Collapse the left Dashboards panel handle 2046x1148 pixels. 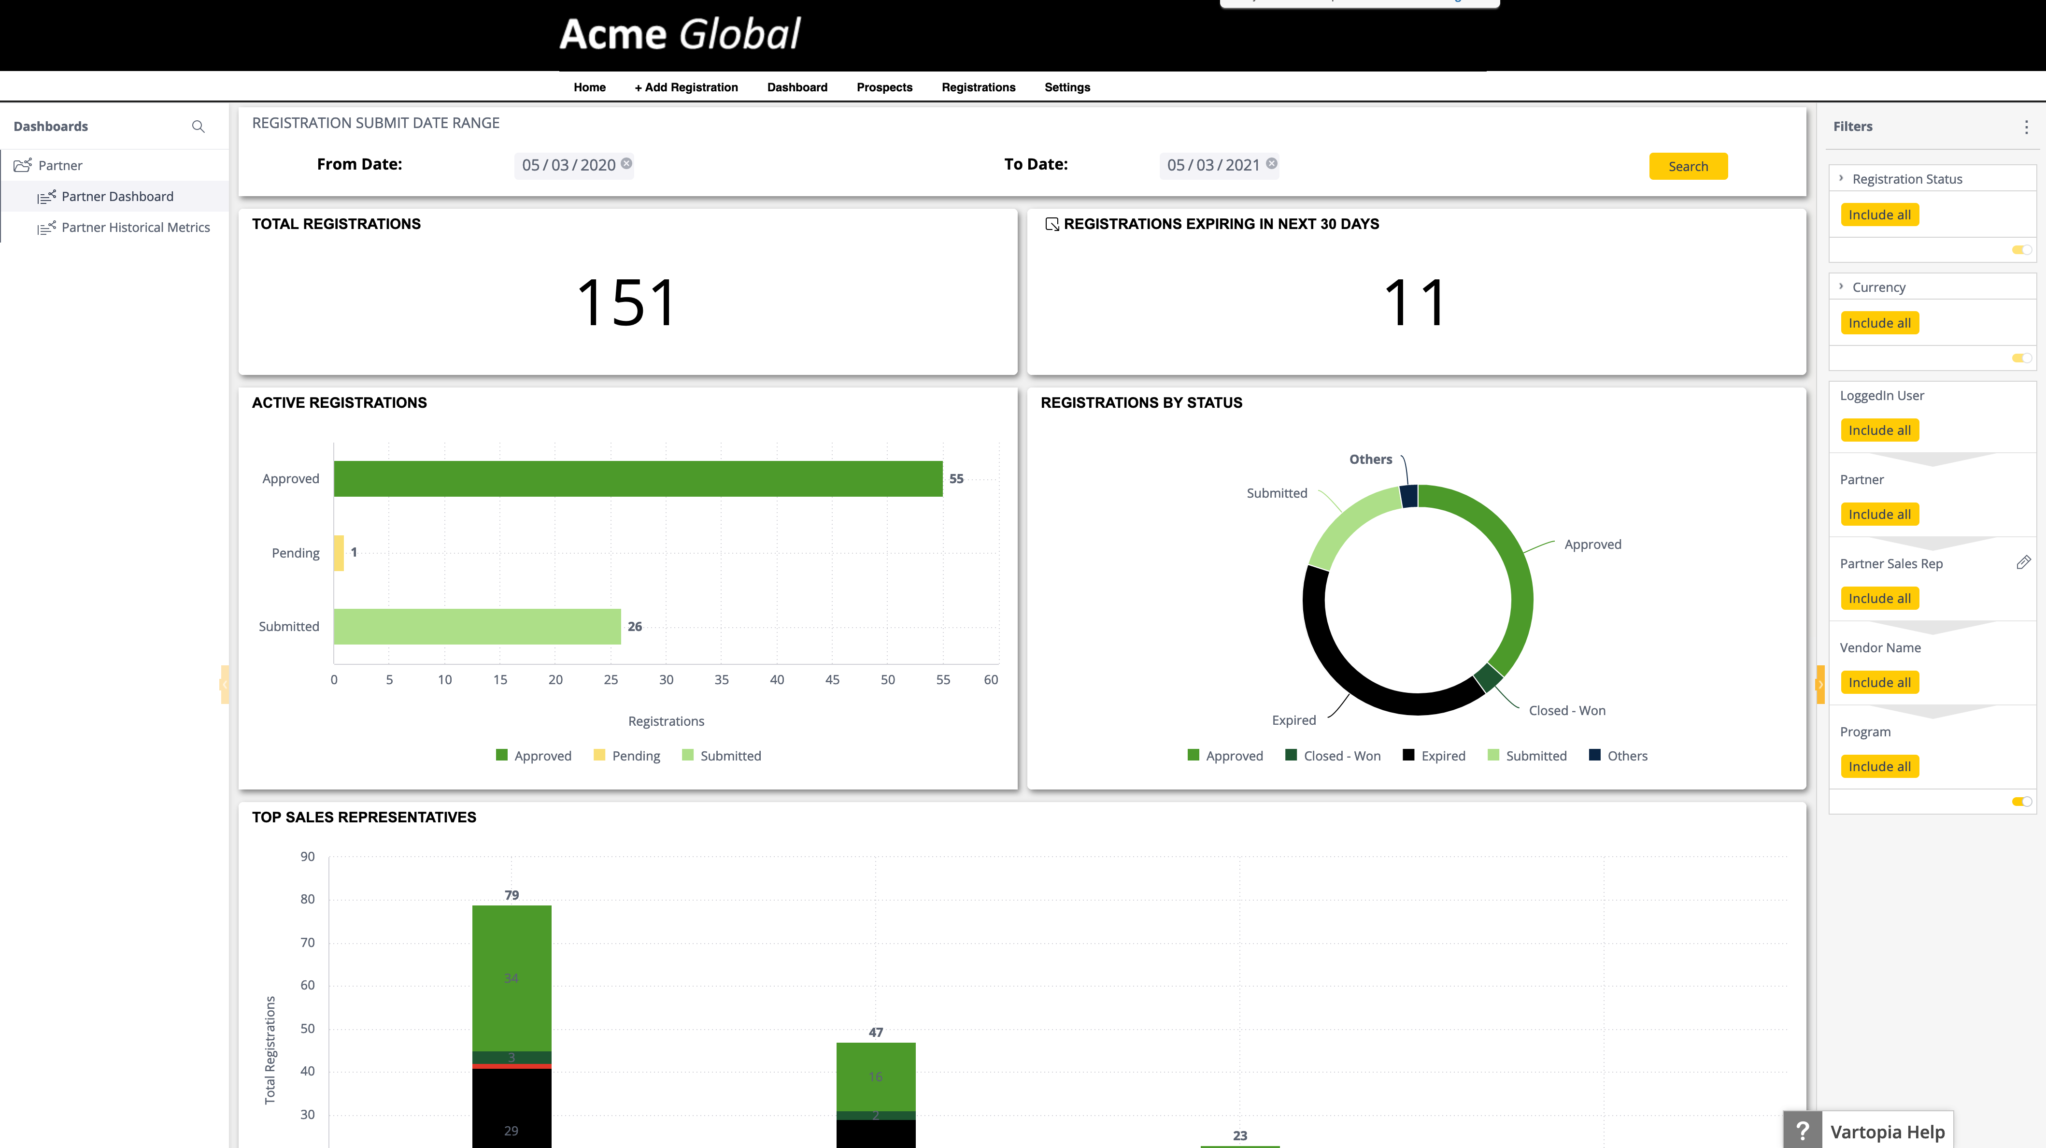pos(225,684)
